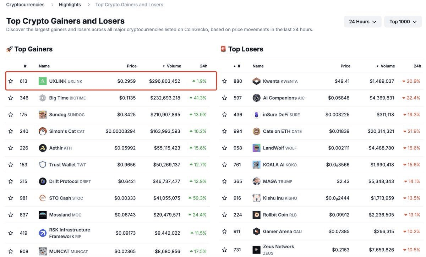
Task: Click Simon's Cat price $0.00003294
Action: [x=121, y=131]
